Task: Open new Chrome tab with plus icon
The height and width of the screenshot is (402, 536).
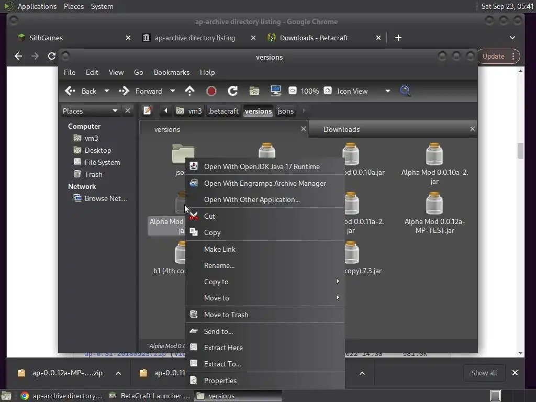Action: (398, 38)
